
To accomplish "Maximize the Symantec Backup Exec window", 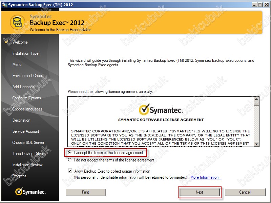I will point(260,5).
